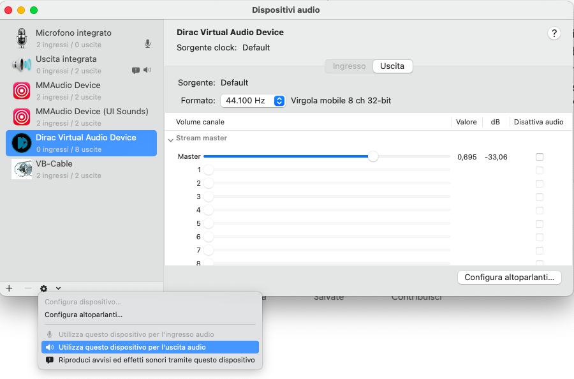This screenshot has height=379, width=574.
Task: Click the channel 5 volume slider
Action: coord(327,223)
